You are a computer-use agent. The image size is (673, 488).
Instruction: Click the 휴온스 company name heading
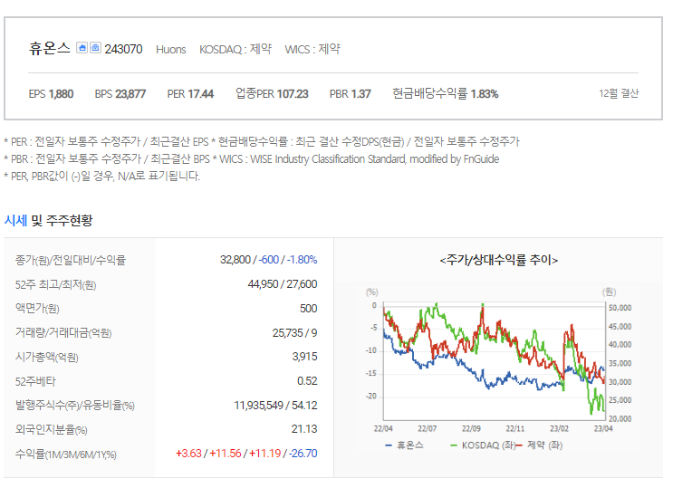(x=49, y=48)
